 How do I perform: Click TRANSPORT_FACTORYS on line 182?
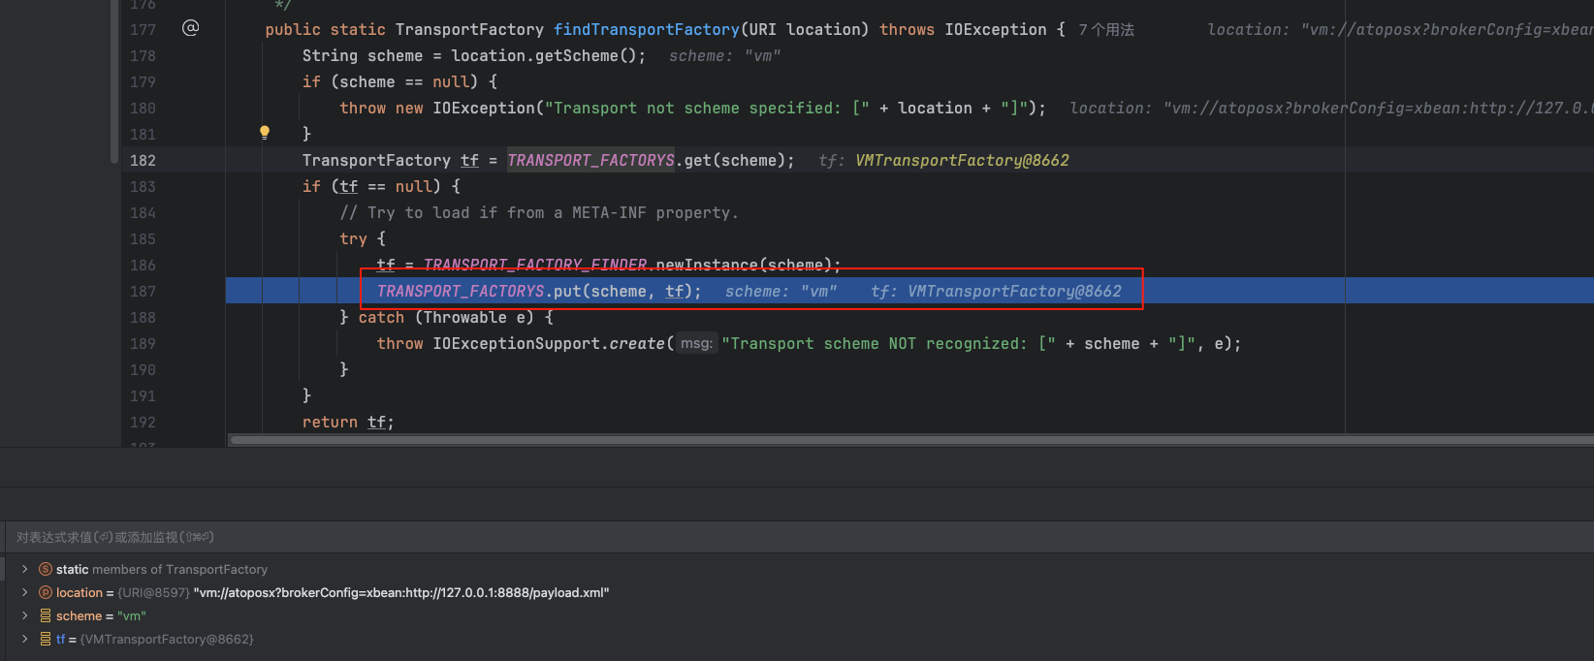tap(590, 160)
